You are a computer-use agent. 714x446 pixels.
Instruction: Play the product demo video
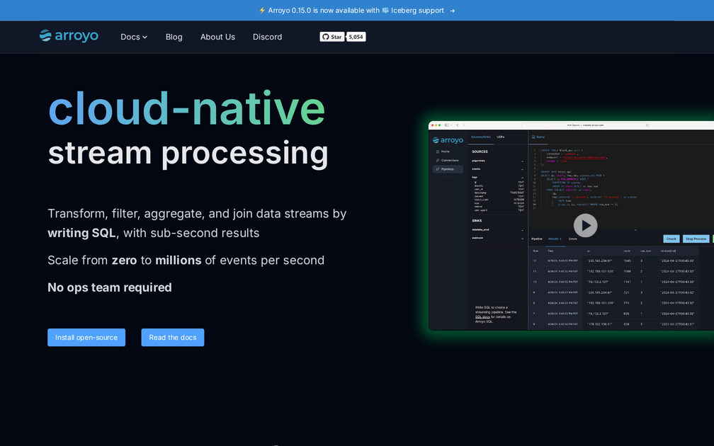coord(585,225)
